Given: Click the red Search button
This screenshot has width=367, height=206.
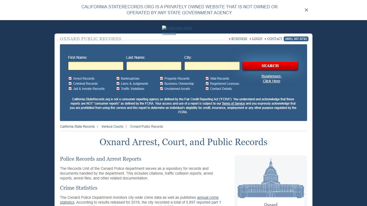Looking at the screenshot, I should pyautogui.click(x=270, y=66).
